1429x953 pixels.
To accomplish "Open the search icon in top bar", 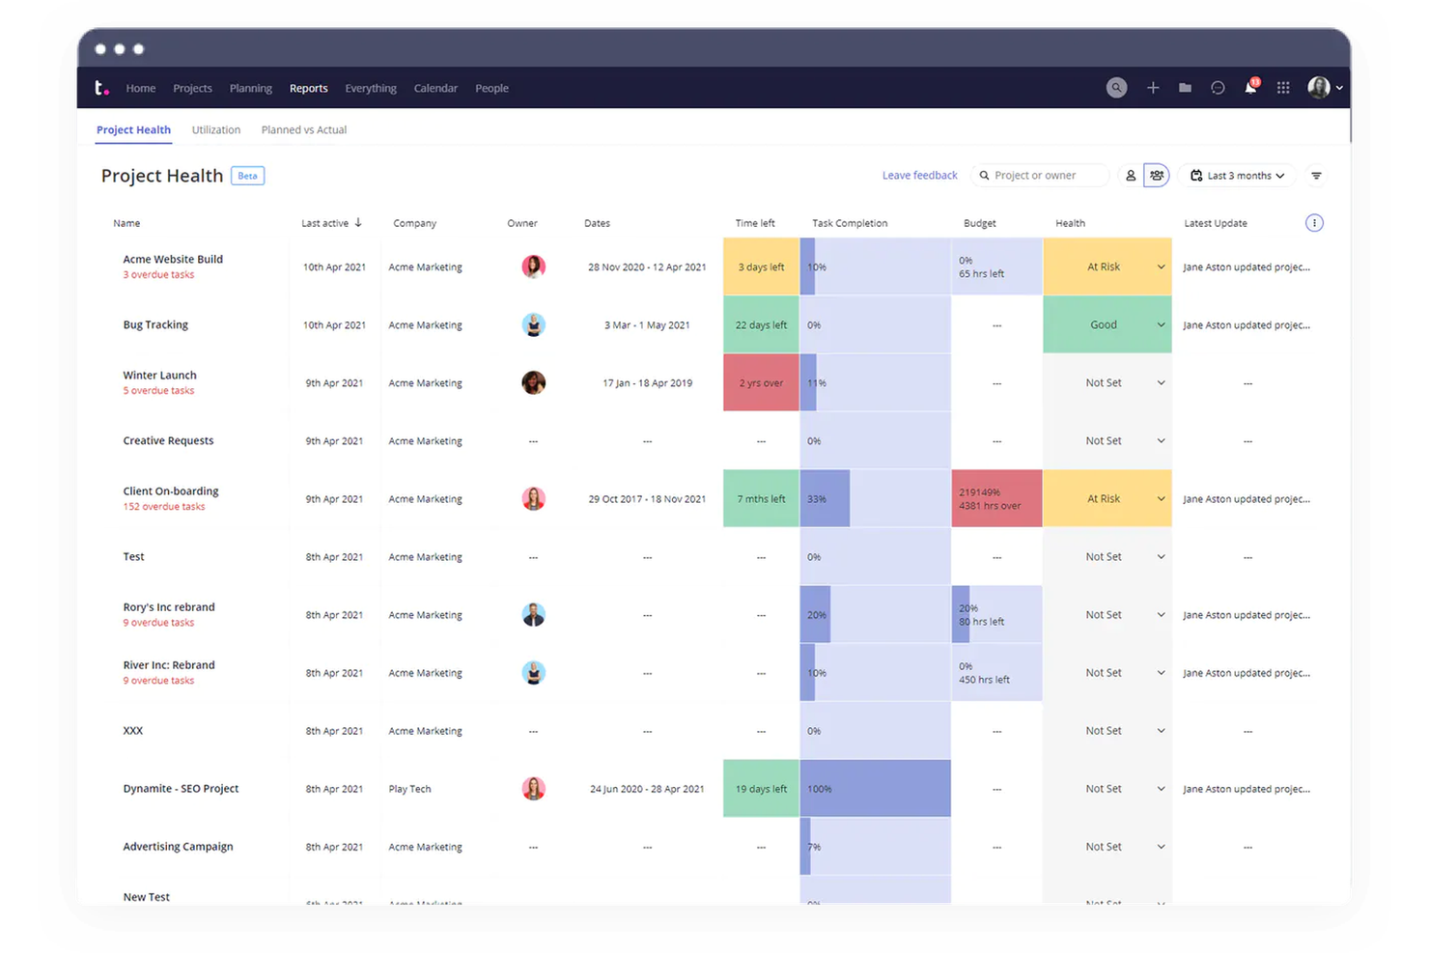I will (x=1116, y=87).
